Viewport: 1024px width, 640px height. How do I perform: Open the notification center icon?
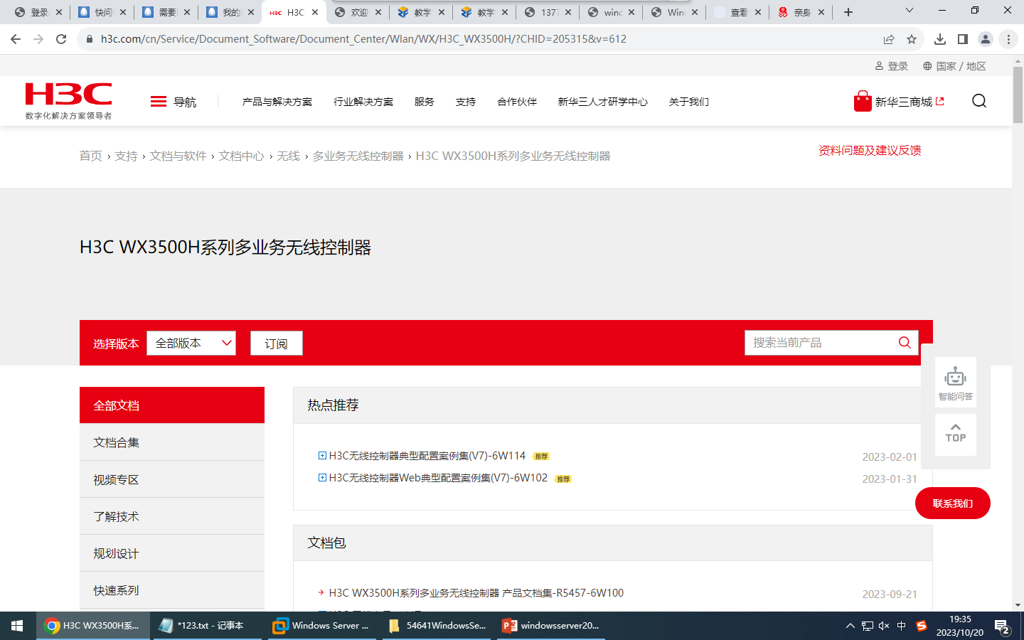pos(1002,626)
